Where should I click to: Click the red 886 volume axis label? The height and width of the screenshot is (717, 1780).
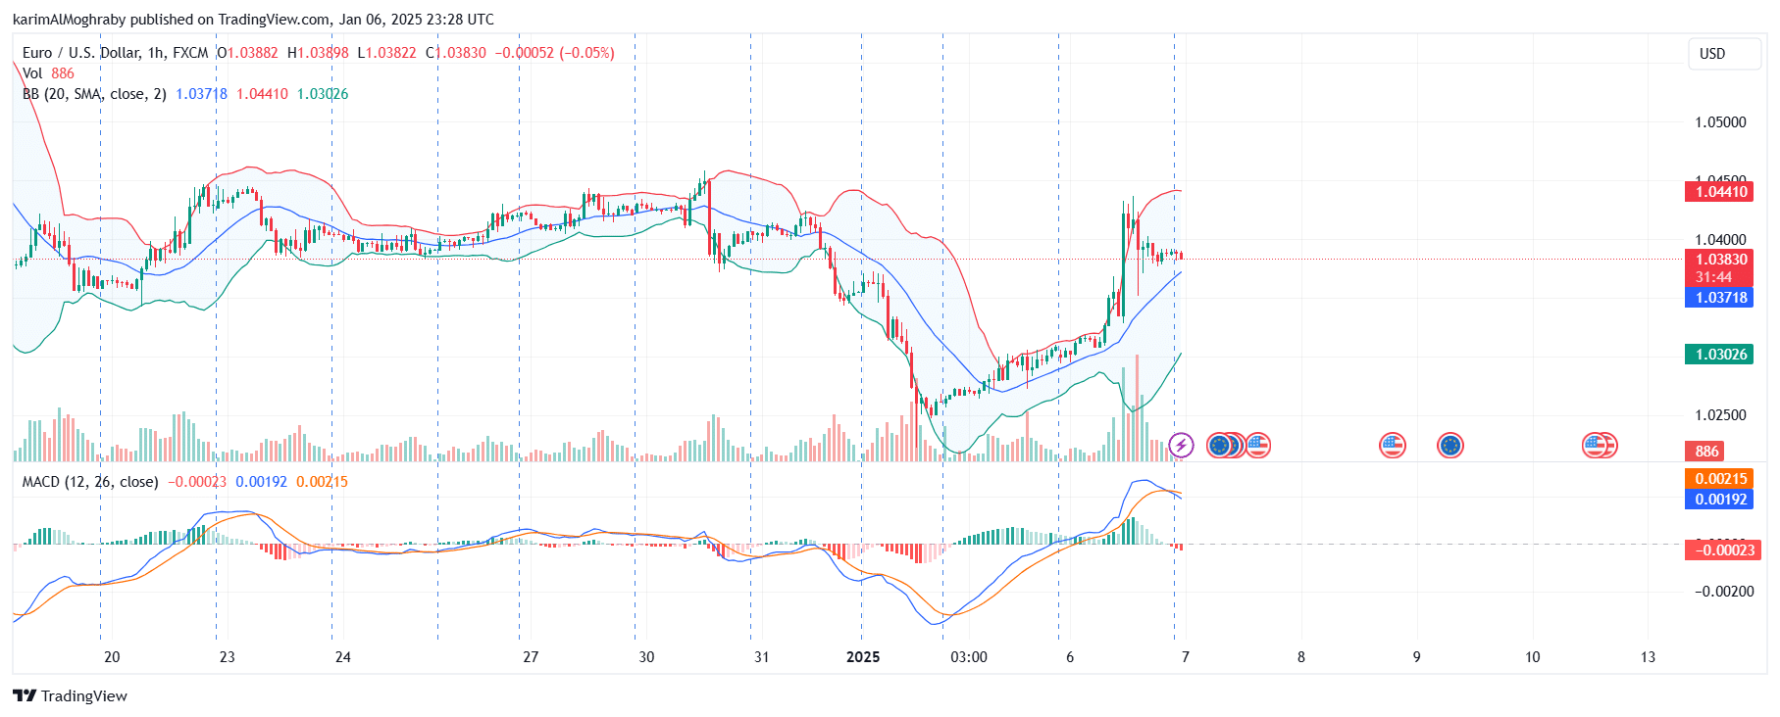pos(1706,452)
